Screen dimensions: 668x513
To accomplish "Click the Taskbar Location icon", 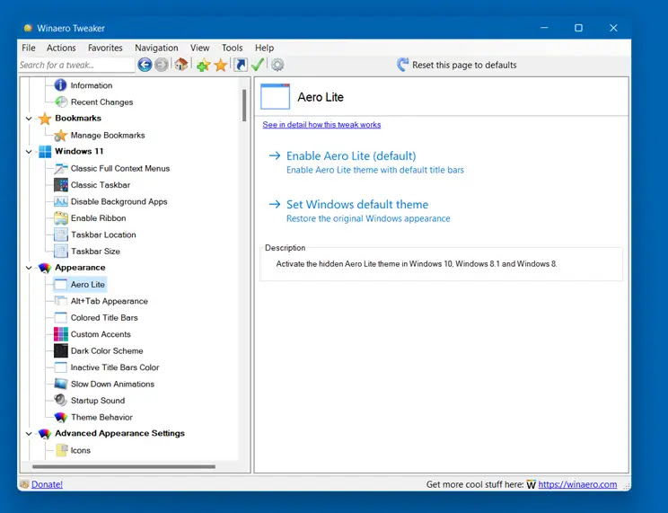I will coord(61,235).
